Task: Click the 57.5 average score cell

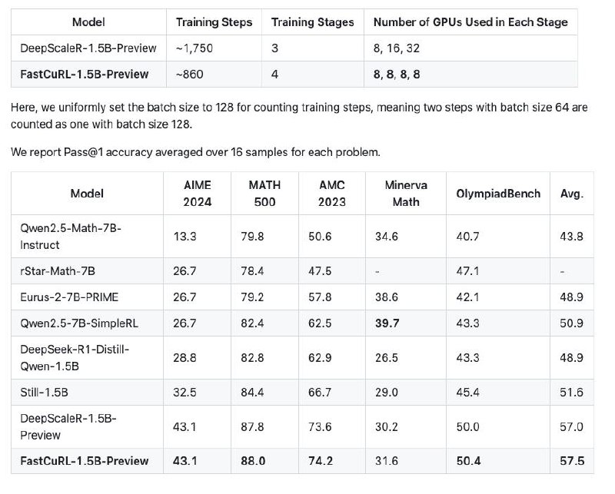Action: [572, 461]
